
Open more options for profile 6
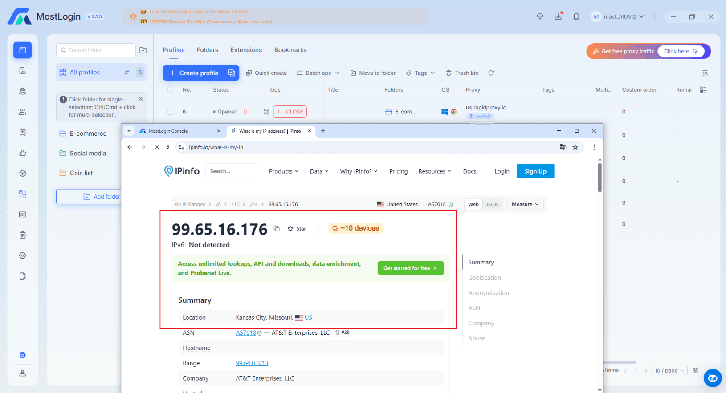(314, 112)
